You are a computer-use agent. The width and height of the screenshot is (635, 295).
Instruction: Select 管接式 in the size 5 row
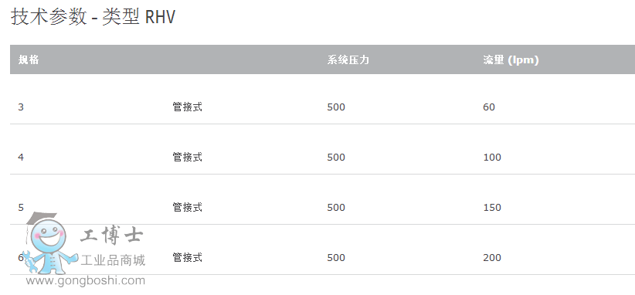point(187,207)
